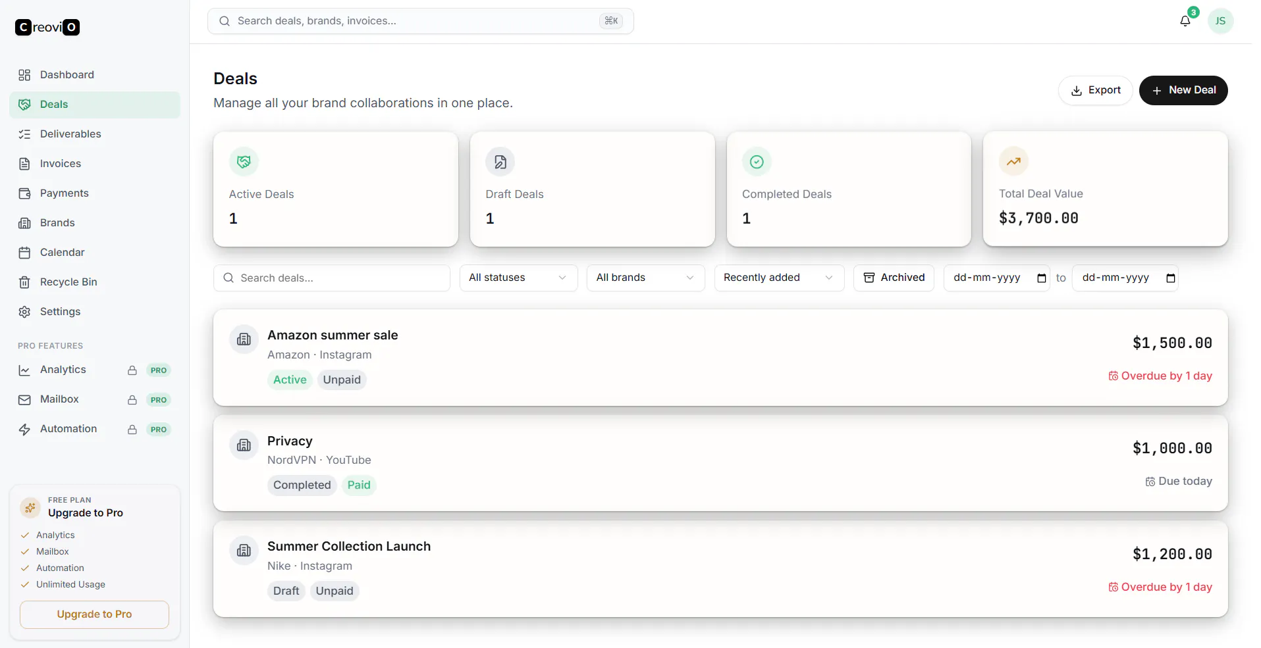Open Settings in the sidebar
Image resolution: width=1261 pixels, height=648 pixels.
(95, 312)
